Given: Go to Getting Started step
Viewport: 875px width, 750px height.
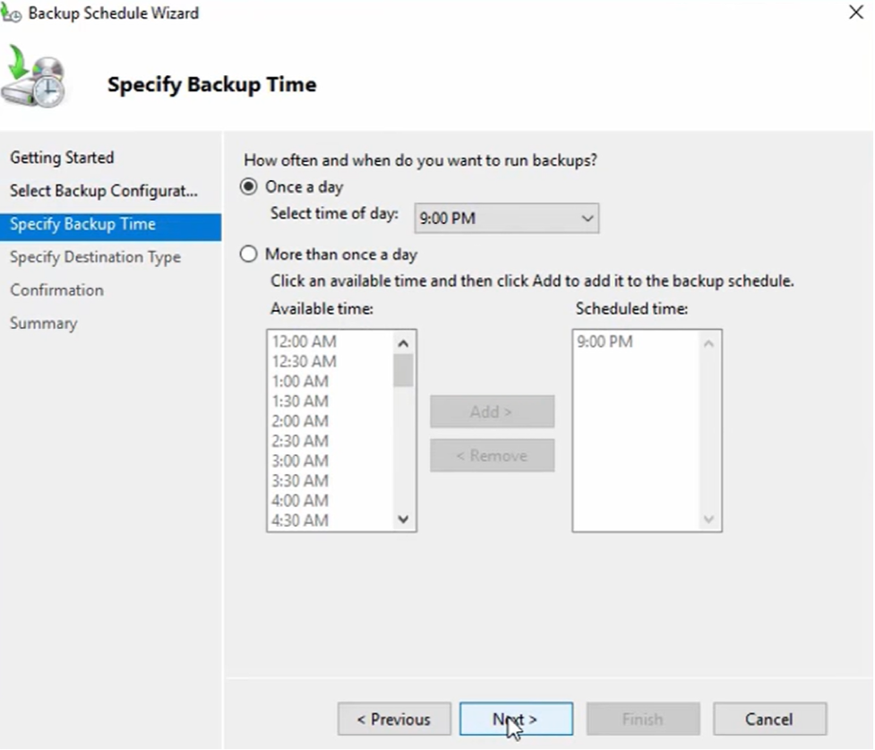Looking at the screenshot, I should click(62, 158).
